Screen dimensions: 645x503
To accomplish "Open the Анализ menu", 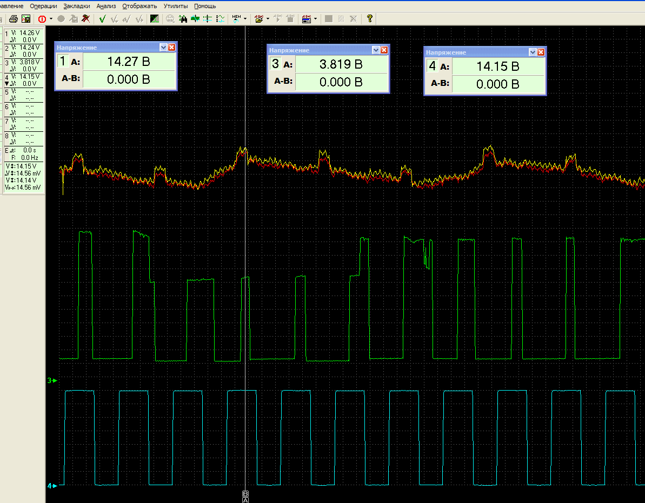I will (x=106, y=6).
